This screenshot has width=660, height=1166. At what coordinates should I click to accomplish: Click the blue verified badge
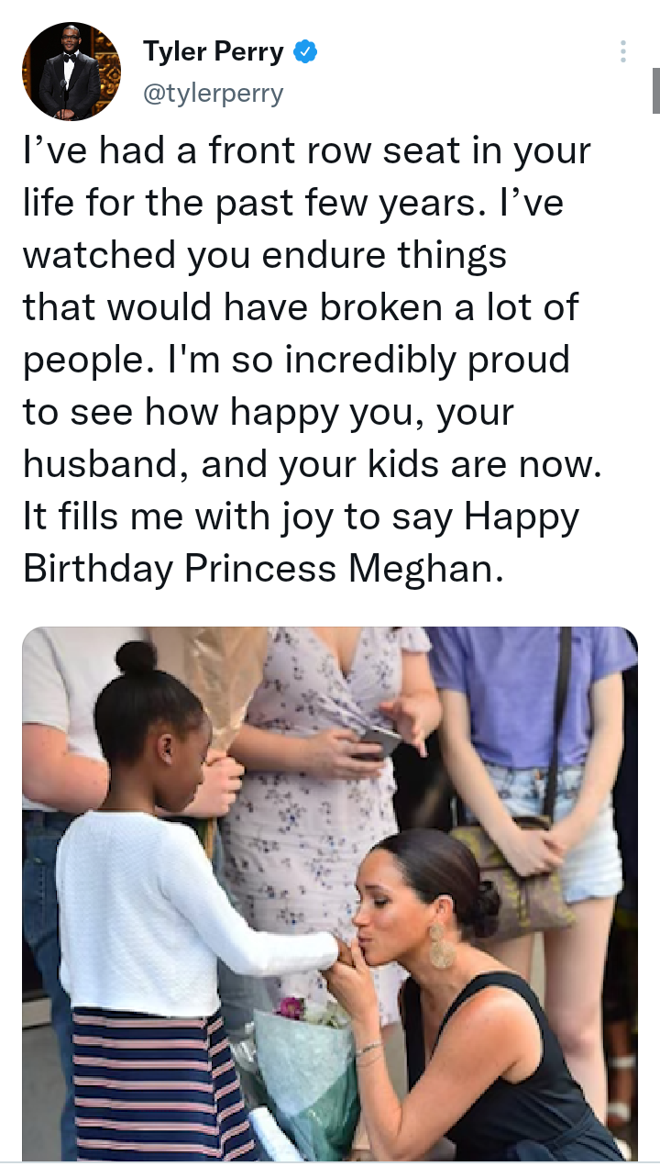(x=305, y=52)
